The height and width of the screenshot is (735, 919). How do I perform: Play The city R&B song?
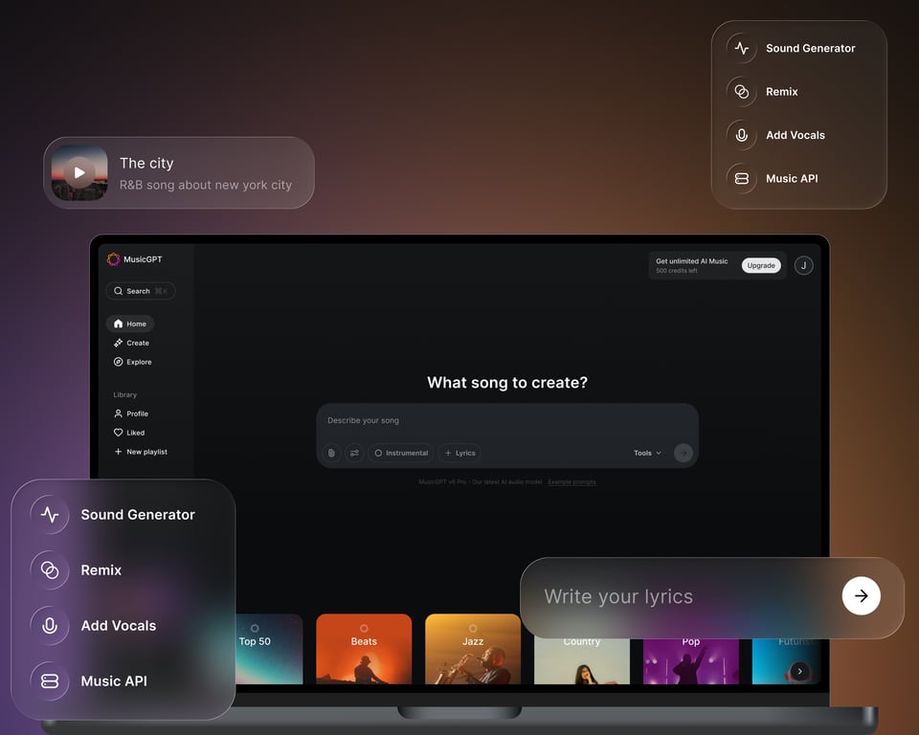[78, 173]
